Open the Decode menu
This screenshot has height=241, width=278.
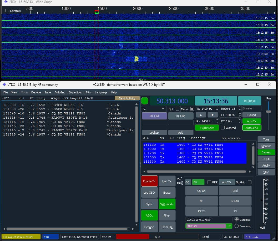click(36, 92)
